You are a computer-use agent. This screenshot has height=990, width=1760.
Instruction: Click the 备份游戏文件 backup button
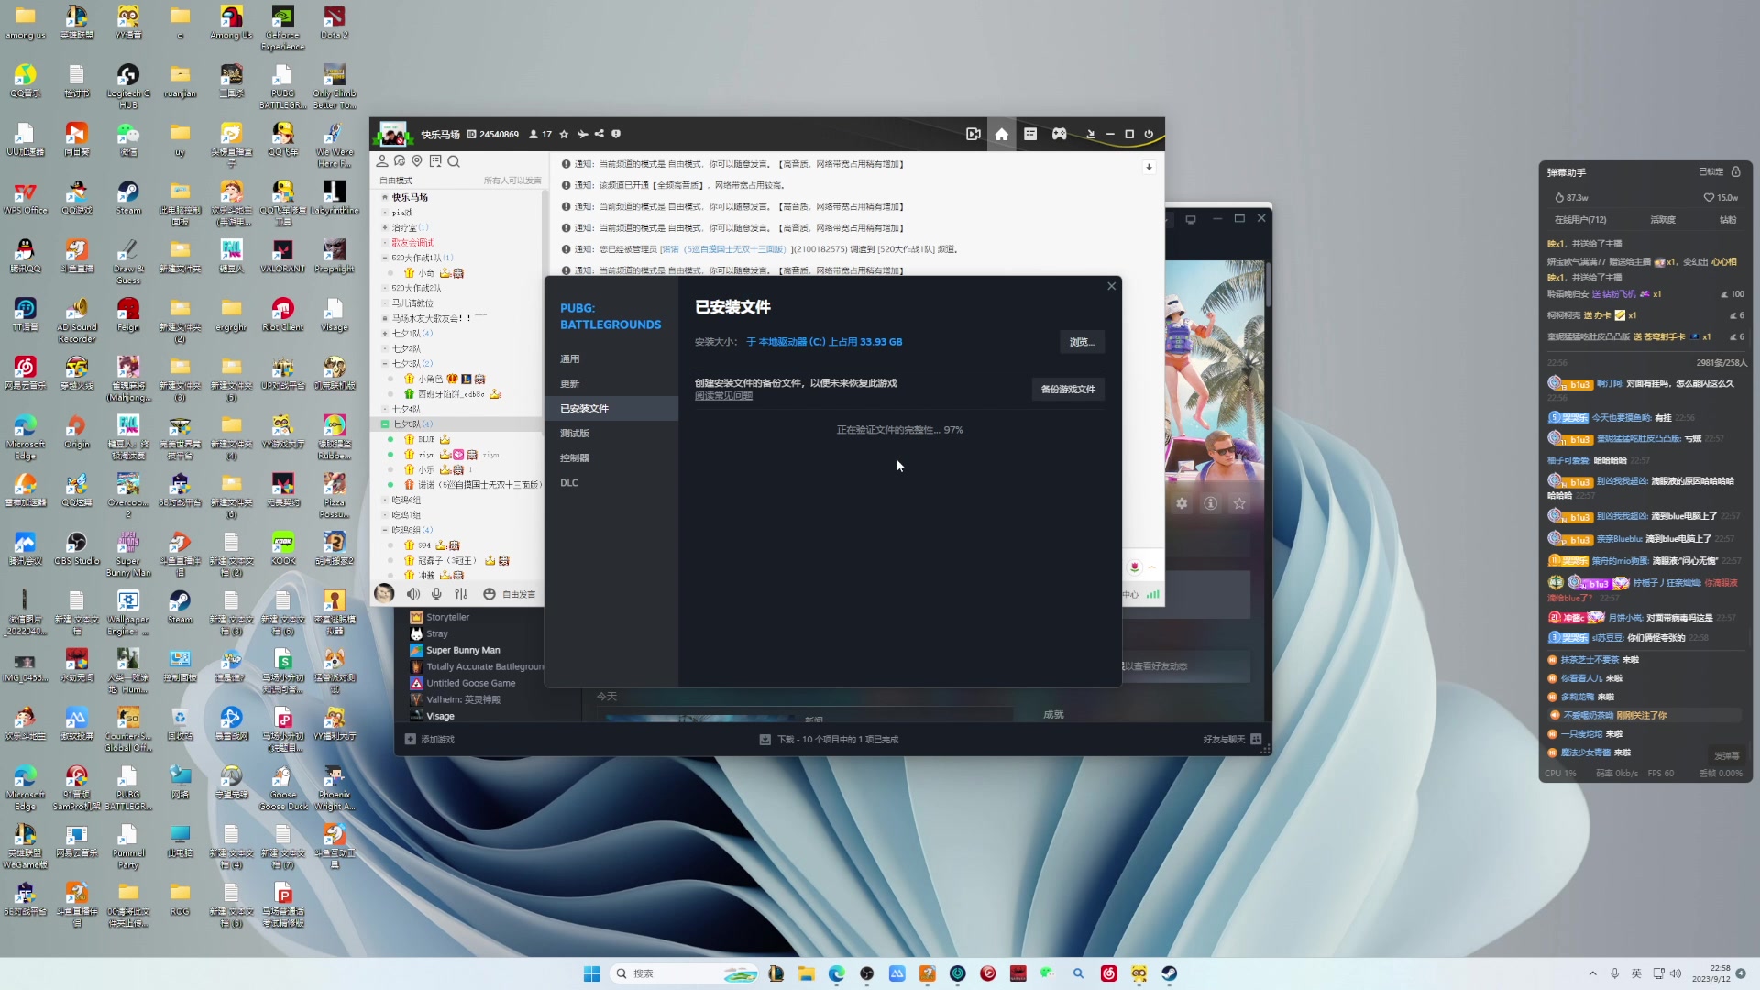(x=1068, y=389)
